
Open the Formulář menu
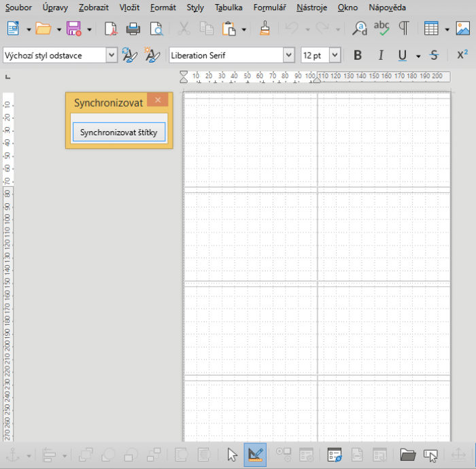coord(269,7)
